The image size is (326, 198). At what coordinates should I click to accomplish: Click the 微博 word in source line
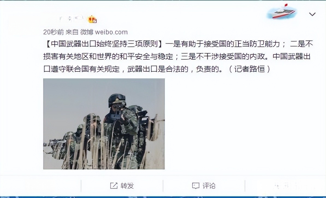click(x=87, y=32)
